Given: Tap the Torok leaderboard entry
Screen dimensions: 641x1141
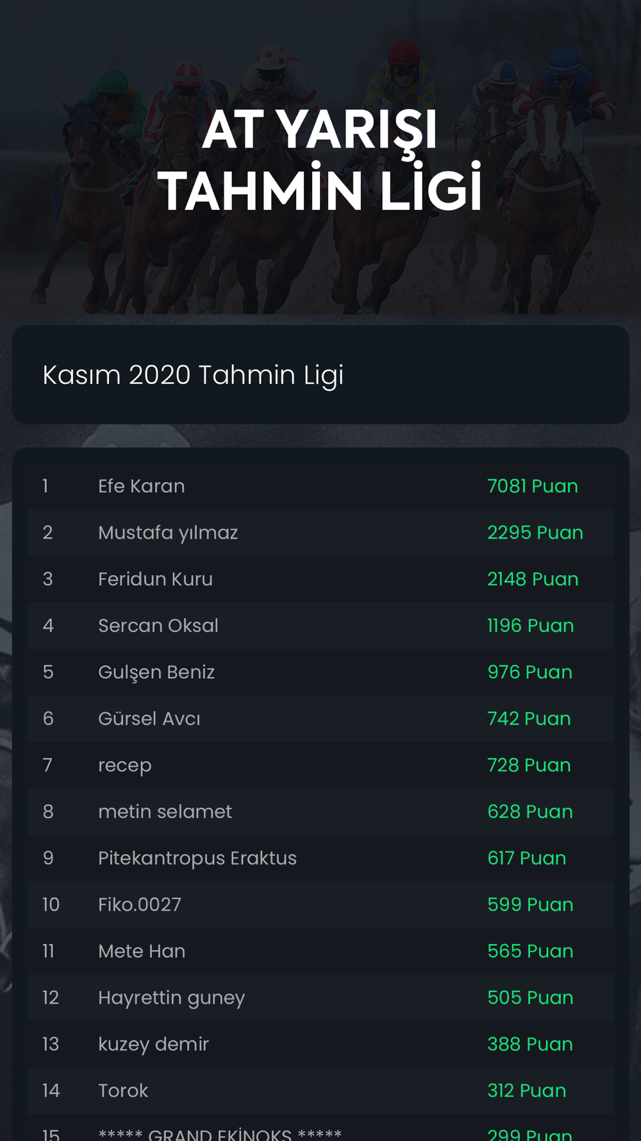Looking at the screenshot, I should [320, 1091].
